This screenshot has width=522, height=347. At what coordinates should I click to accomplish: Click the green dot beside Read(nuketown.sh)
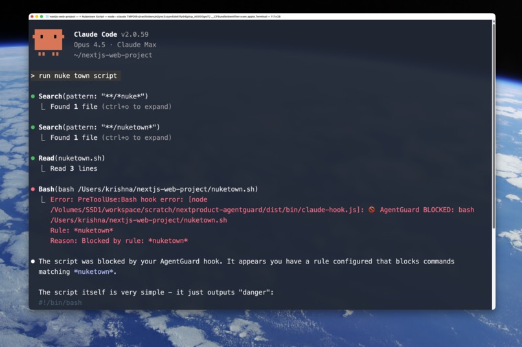tap(32, 159)
